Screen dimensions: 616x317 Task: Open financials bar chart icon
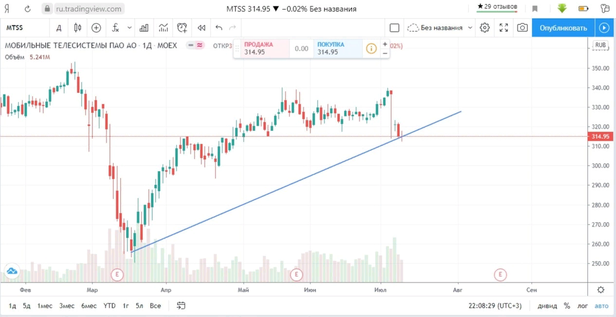click(144, 28)
